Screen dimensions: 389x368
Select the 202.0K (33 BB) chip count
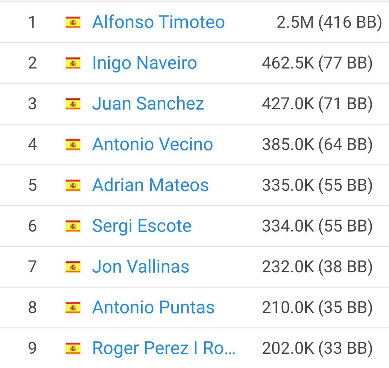click(x=317, y=349)
